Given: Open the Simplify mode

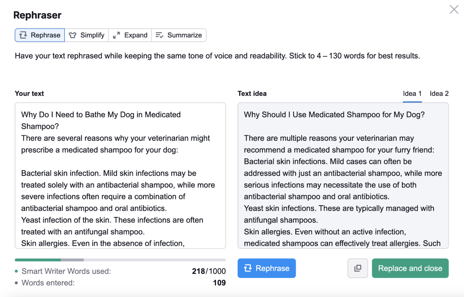Looking at the screenshot, I should pos(86,35).
